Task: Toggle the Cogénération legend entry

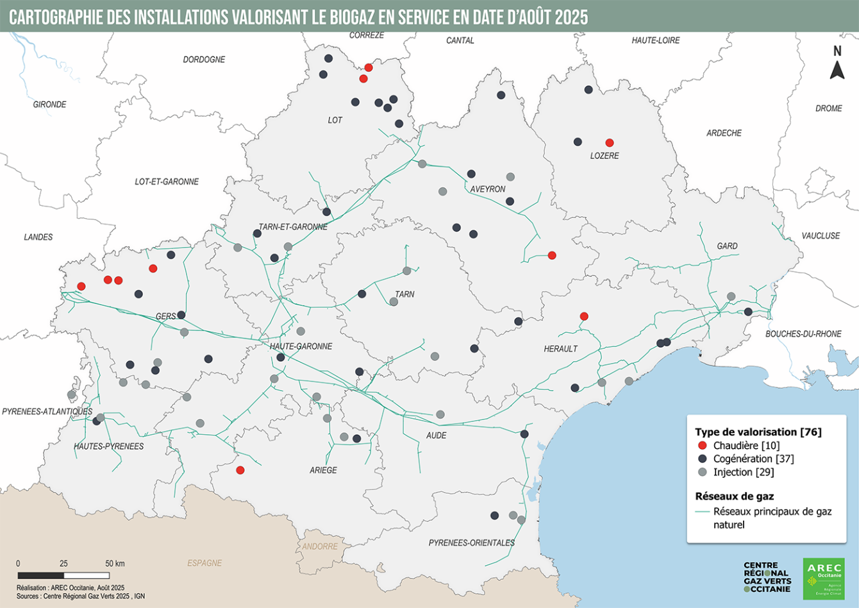Action: pyautogui.click(x=753, y=459)
